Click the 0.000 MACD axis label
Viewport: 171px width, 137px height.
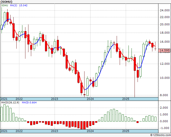coord(164,121)
